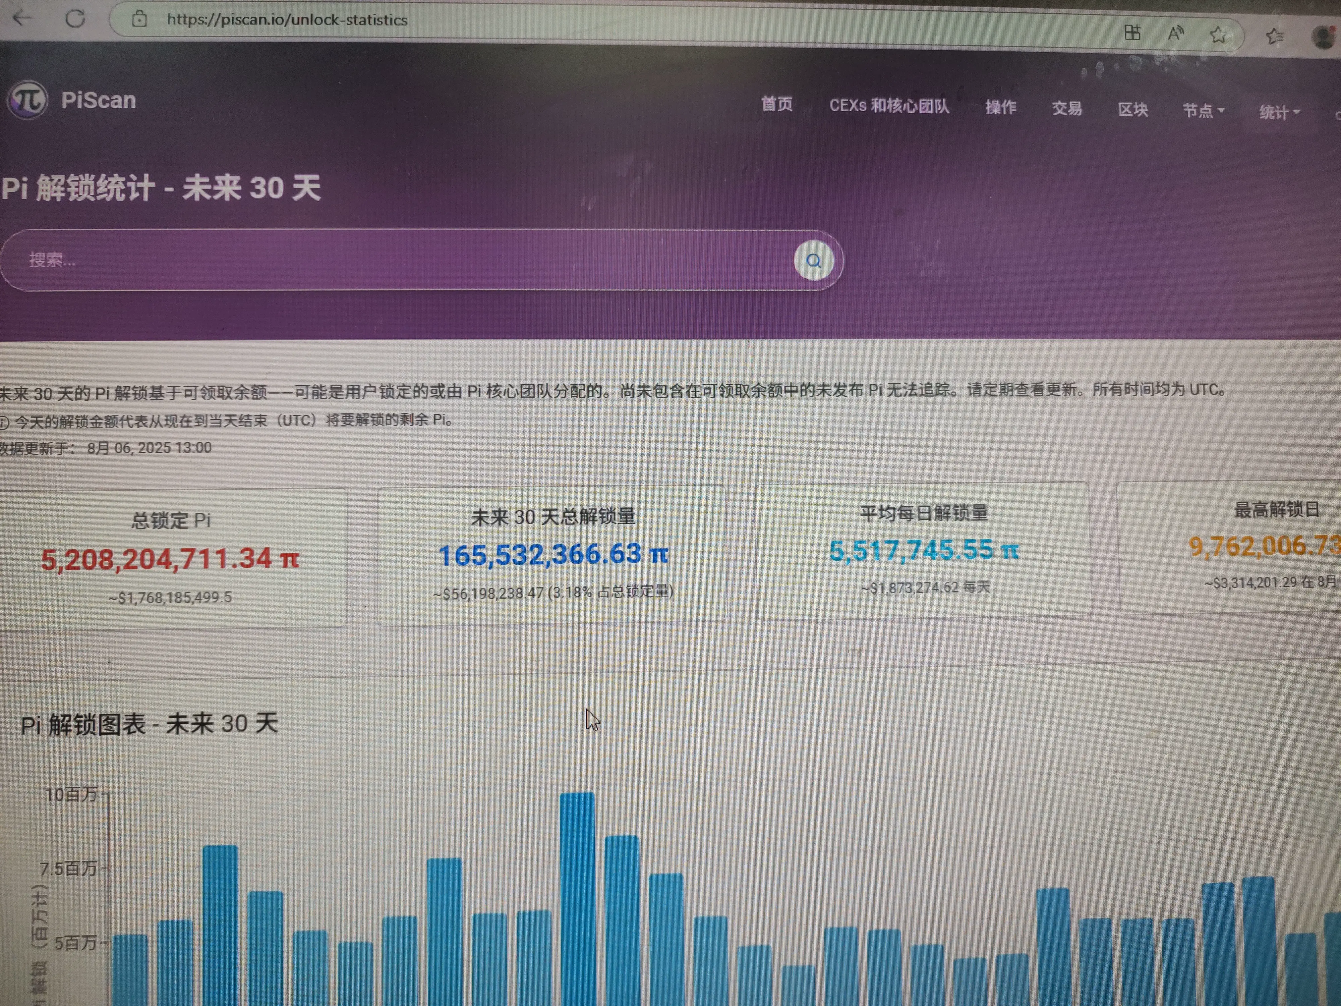This screenshot has height=1006, width=1341.
Task: Open the 操作 menu item
Action: (x=1000, y=108)
